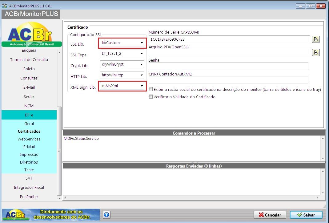Image resolution: width=329 pixels, height=223 pixels.
Task: Select Impressão under DF-e
Action: [x=29, y=155]
